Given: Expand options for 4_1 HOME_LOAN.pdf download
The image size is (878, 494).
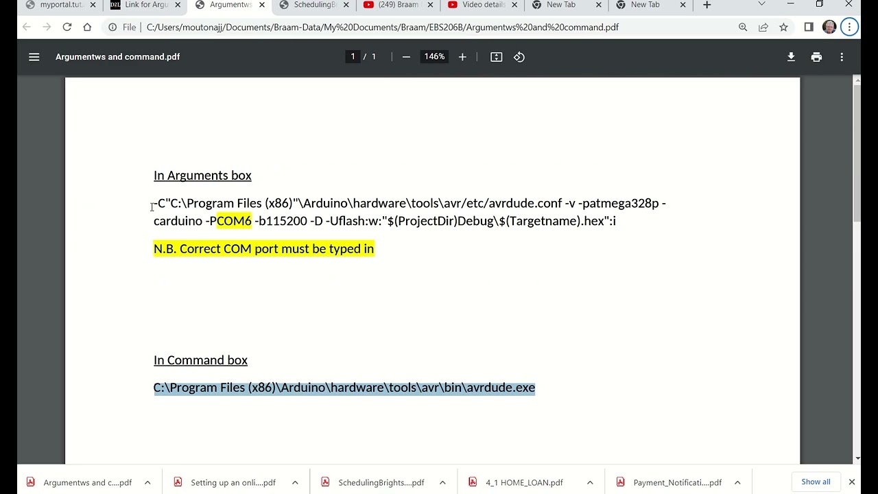Looking at the screenshot, I should [590, 482].
